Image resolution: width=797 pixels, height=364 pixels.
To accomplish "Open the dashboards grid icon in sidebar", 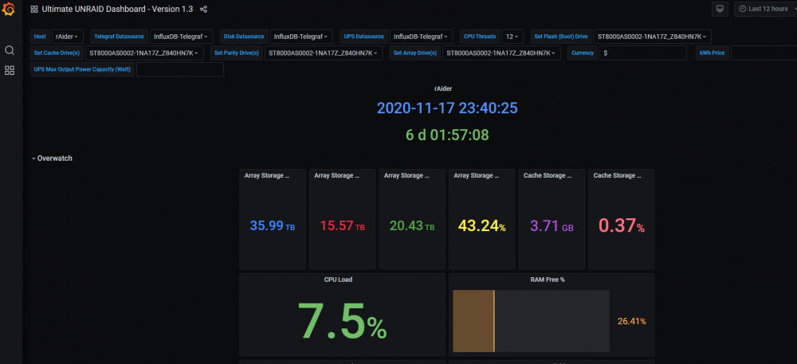I will (x=9, y=71).
